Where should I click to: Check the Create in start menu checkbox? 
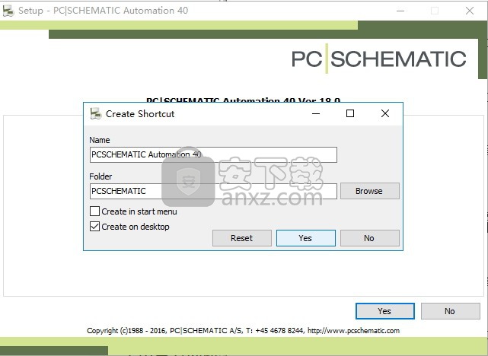click(x=94, y=211)
